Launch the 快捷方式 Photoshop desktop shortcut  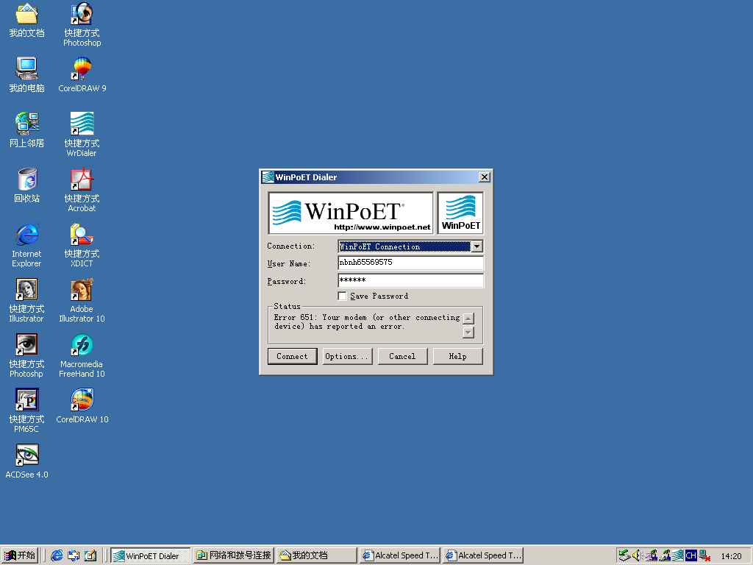point(82,25)
